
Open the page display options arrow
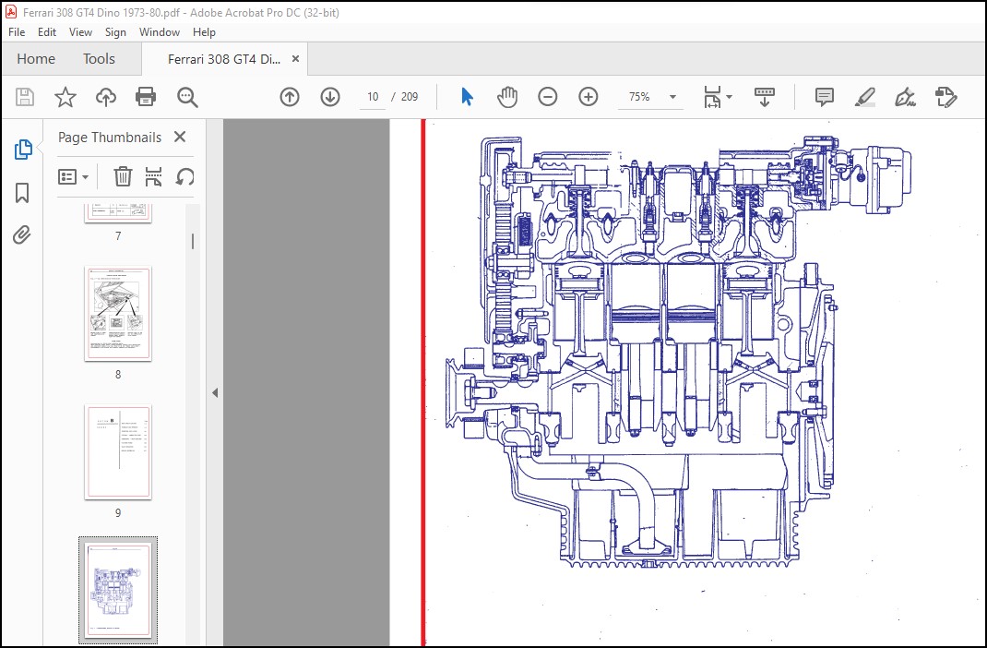click(x=729, y=97)
